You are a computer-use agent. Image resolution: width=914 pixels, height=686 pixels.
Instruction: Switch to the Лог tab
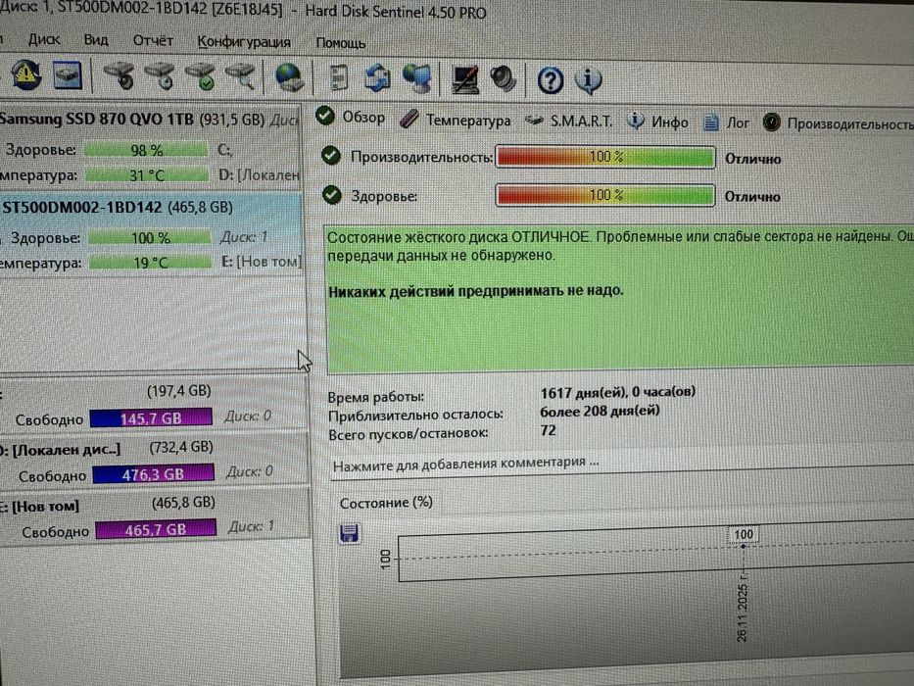click(726, 123)
